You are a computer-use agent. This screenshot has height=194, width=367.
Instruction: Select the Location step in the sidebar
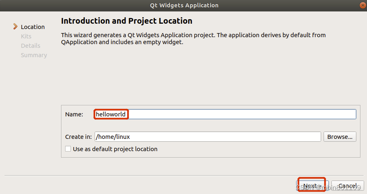point(33,27)
